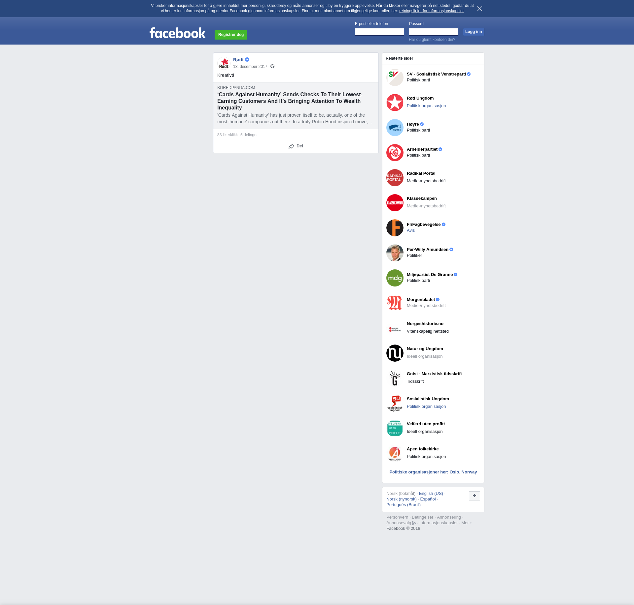Image resolution: width=634 pixels, height=605 pixels.
Task: Click the public globe icon on post
Action: tap(272, 67)
